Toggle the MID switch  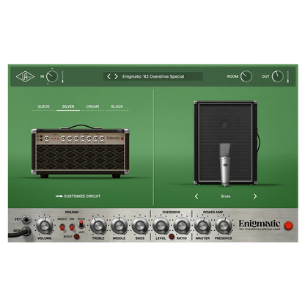click(72, 227)
